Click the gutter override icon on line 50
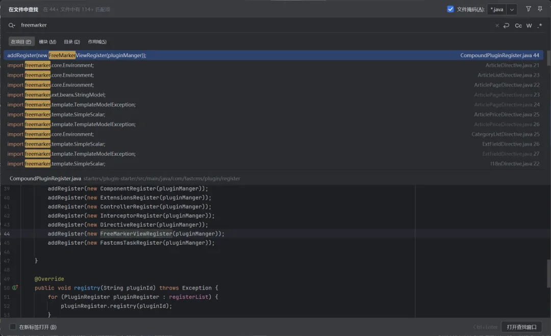 click(x=15, y=287)
